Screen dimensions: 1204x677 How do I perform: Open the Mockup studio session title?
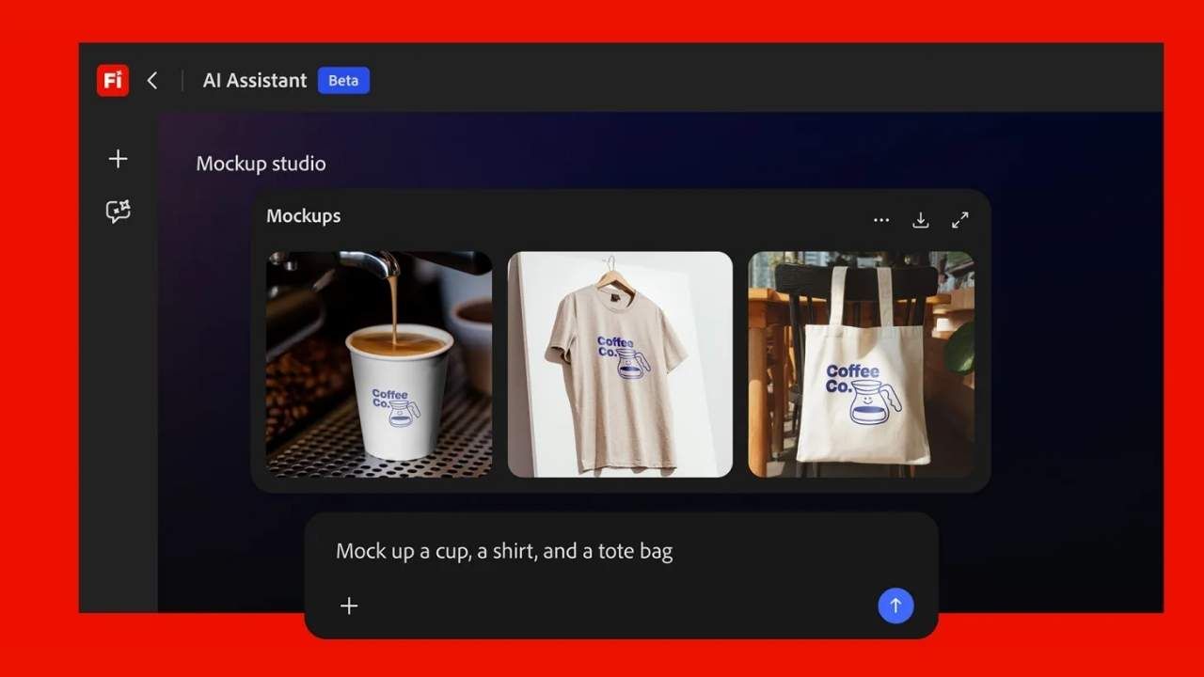point(261,163)
